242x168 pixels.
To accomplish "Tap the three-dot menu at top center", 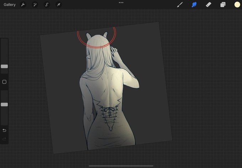I will point(121,2).
